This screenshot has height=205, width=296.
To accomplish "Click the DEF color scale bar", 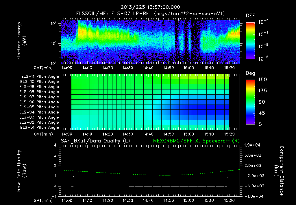I will tap(250, 41).
